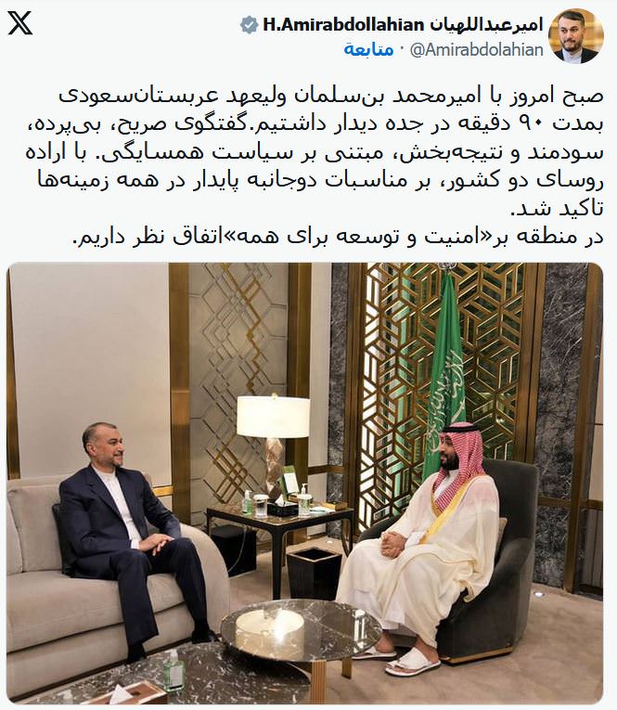The height and width of the screenshot is (710, 617).
Task: Follow the account via متابعة
Action: [x=368, y=49]
